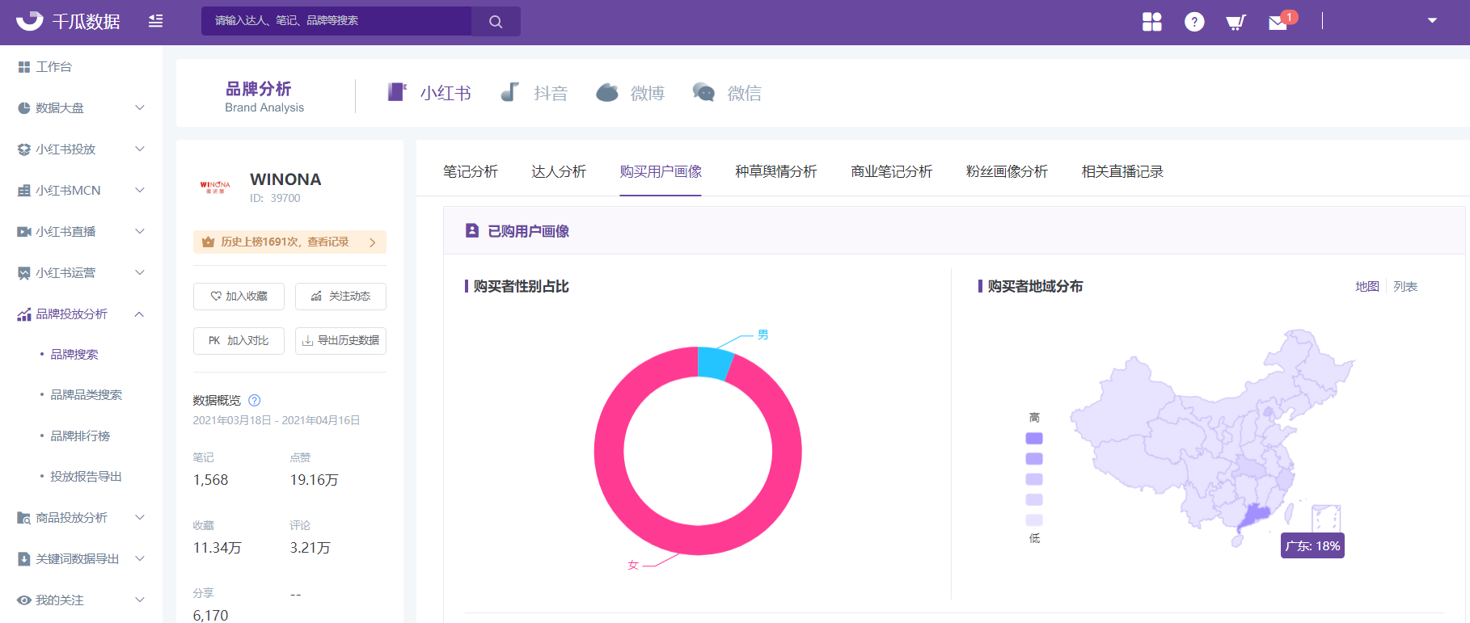Expand the 数据大盘 menu chevron
The width and height of the screenshot is (1470, 623).
click(x=139, y=107)
